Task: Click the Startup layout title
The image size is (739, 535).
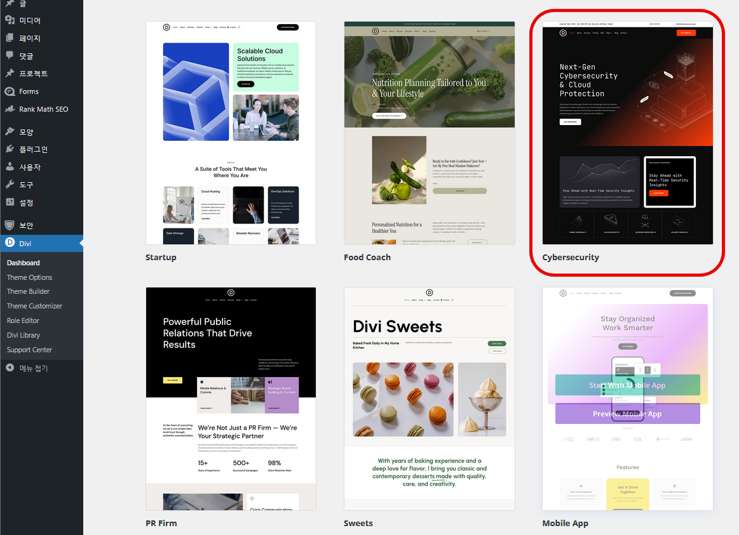Action: (161, 258)
